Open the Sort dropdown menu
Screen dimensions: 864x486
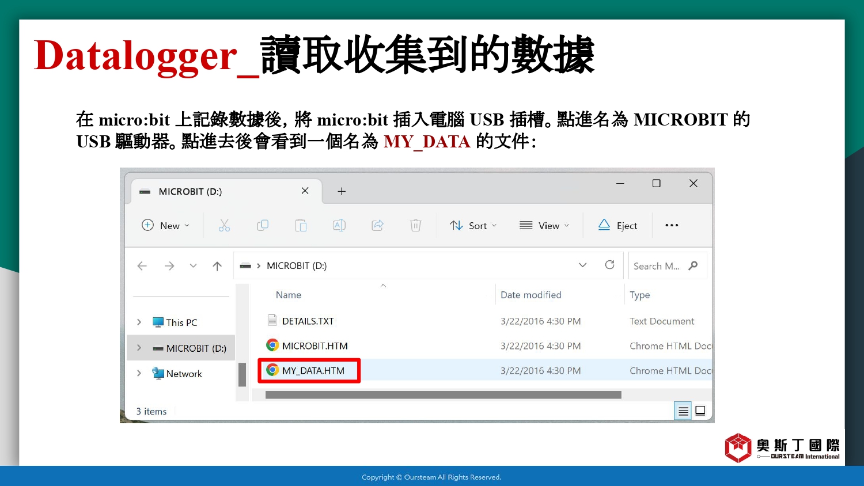(473, 226)
